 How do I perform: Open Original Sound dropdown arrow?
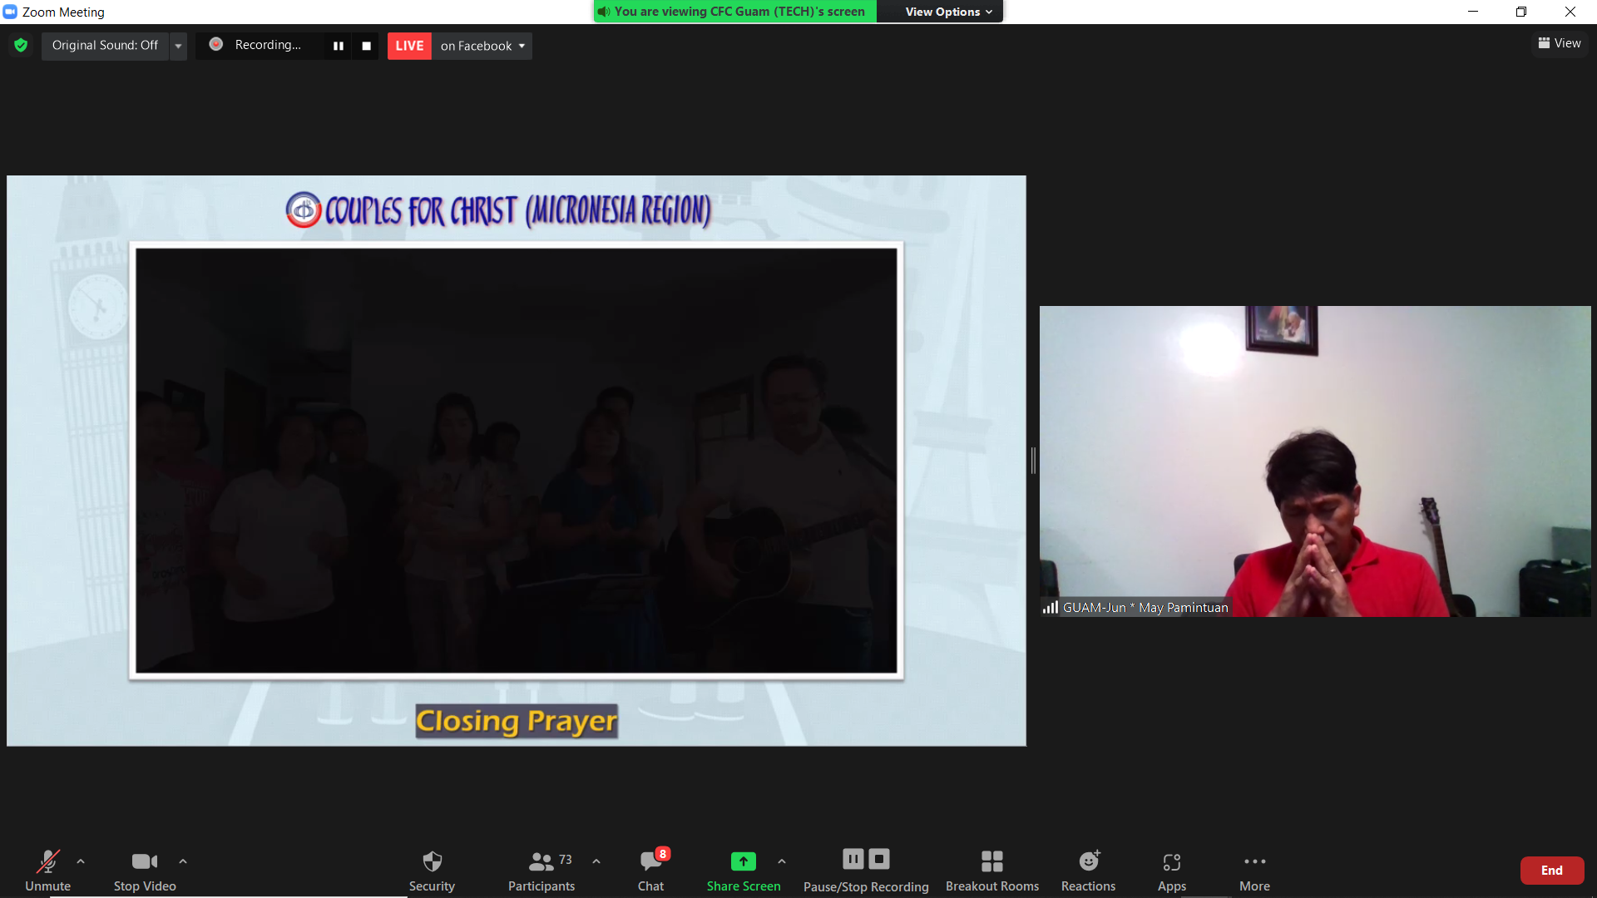click(x=178, y=46)
